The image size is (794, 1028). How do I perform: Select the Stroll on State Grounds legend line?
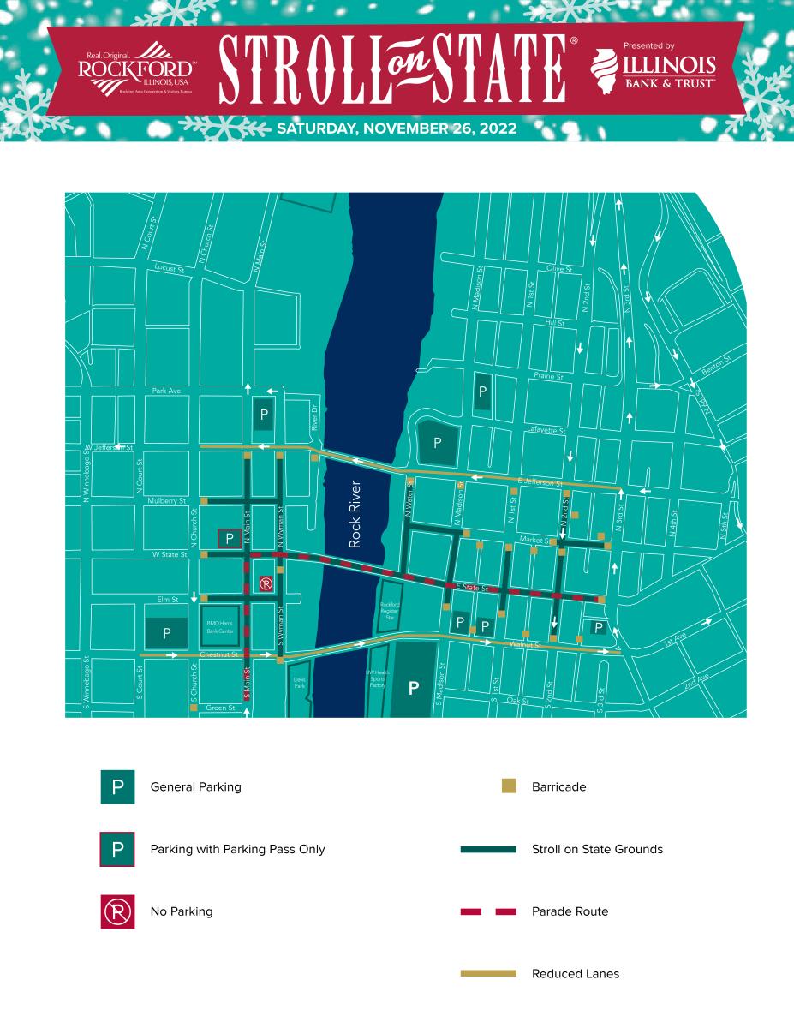pos(488,850)
